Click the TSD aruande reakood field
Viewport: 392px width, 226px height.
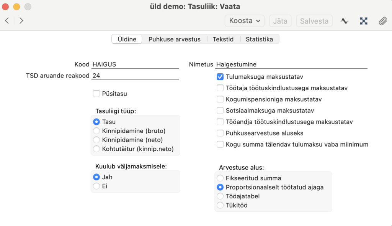coord(135,76)
